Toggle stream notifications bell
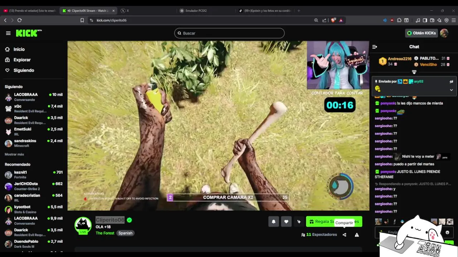The image size is (458, 257). coord(274,222)
